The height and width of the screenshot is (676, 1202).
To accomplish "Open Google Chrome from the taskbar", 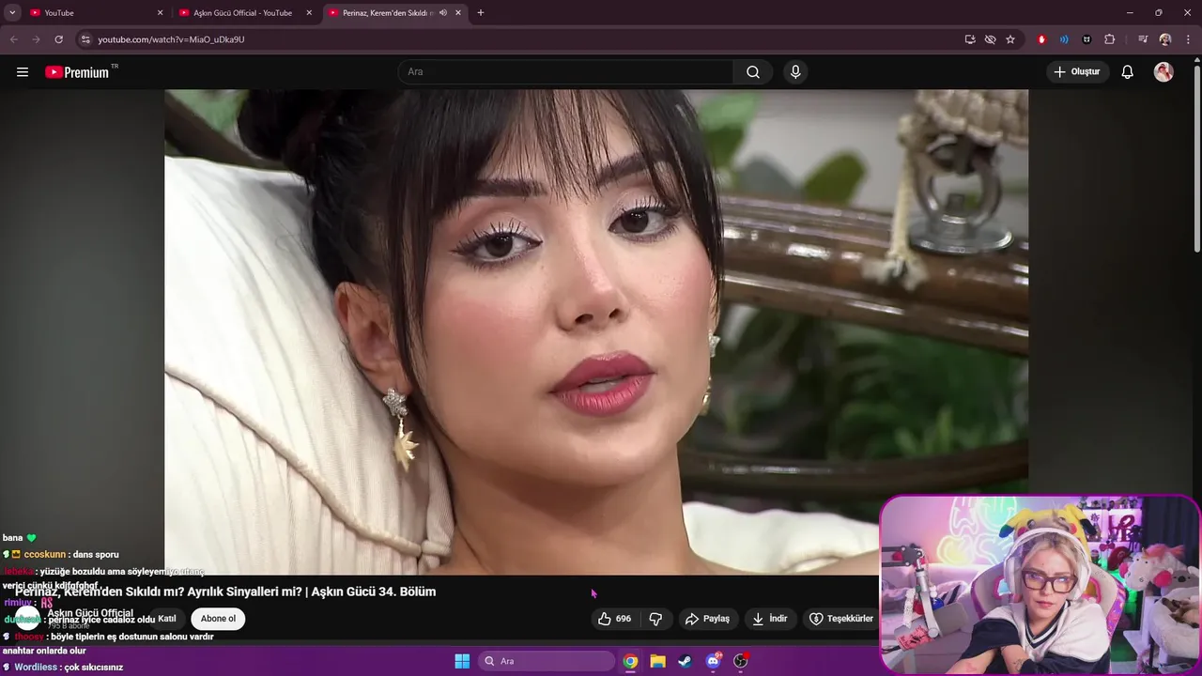I will (x=630, y=661).
